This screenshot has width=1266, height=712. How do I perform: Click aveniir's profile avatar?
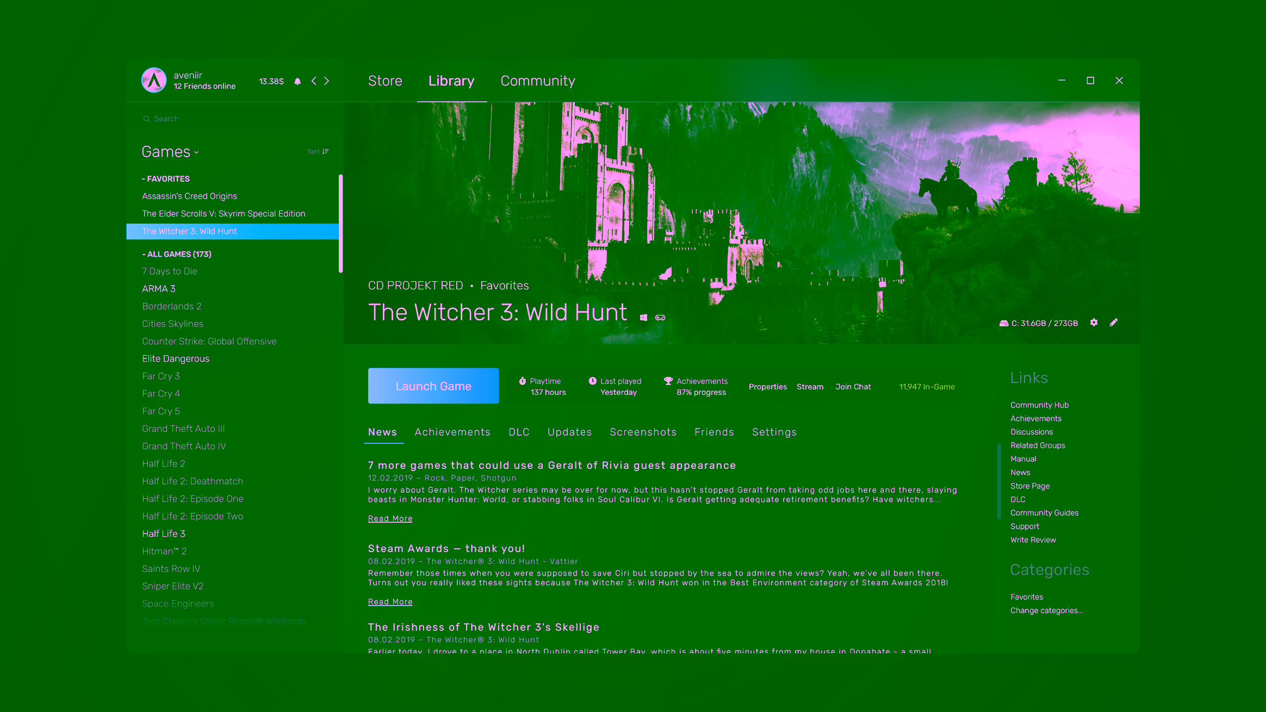click(154, 81)
